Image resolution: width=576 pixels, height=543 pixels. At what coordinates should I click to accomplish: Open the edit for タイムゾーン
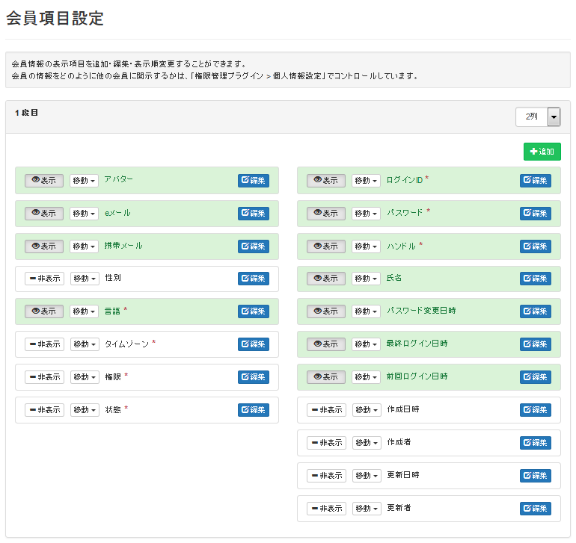coord(253,344)
